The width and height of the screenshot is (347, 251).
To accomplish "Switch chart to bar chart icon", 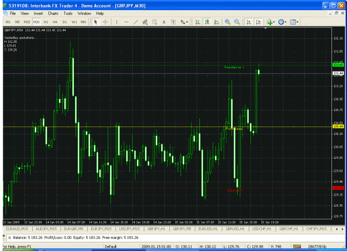I will [198, 22].
